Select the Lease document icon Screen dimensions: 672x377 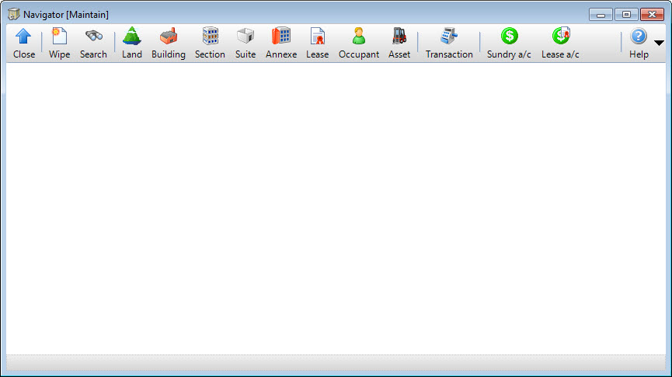pos(318,37)
